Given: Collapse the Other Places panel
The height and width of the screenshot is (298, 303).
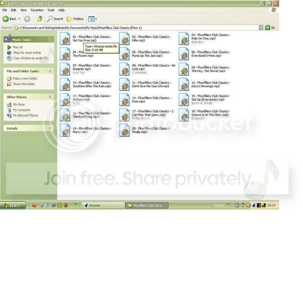Looking at the screenshot, I should pyautogui.click(x=50, y=97).
